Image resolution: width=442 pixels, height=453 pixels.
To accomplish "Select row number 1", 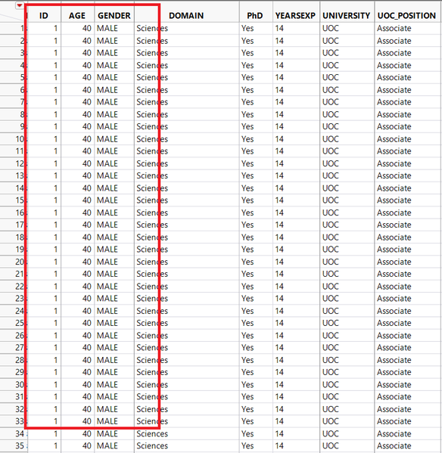I will [14, 28].
